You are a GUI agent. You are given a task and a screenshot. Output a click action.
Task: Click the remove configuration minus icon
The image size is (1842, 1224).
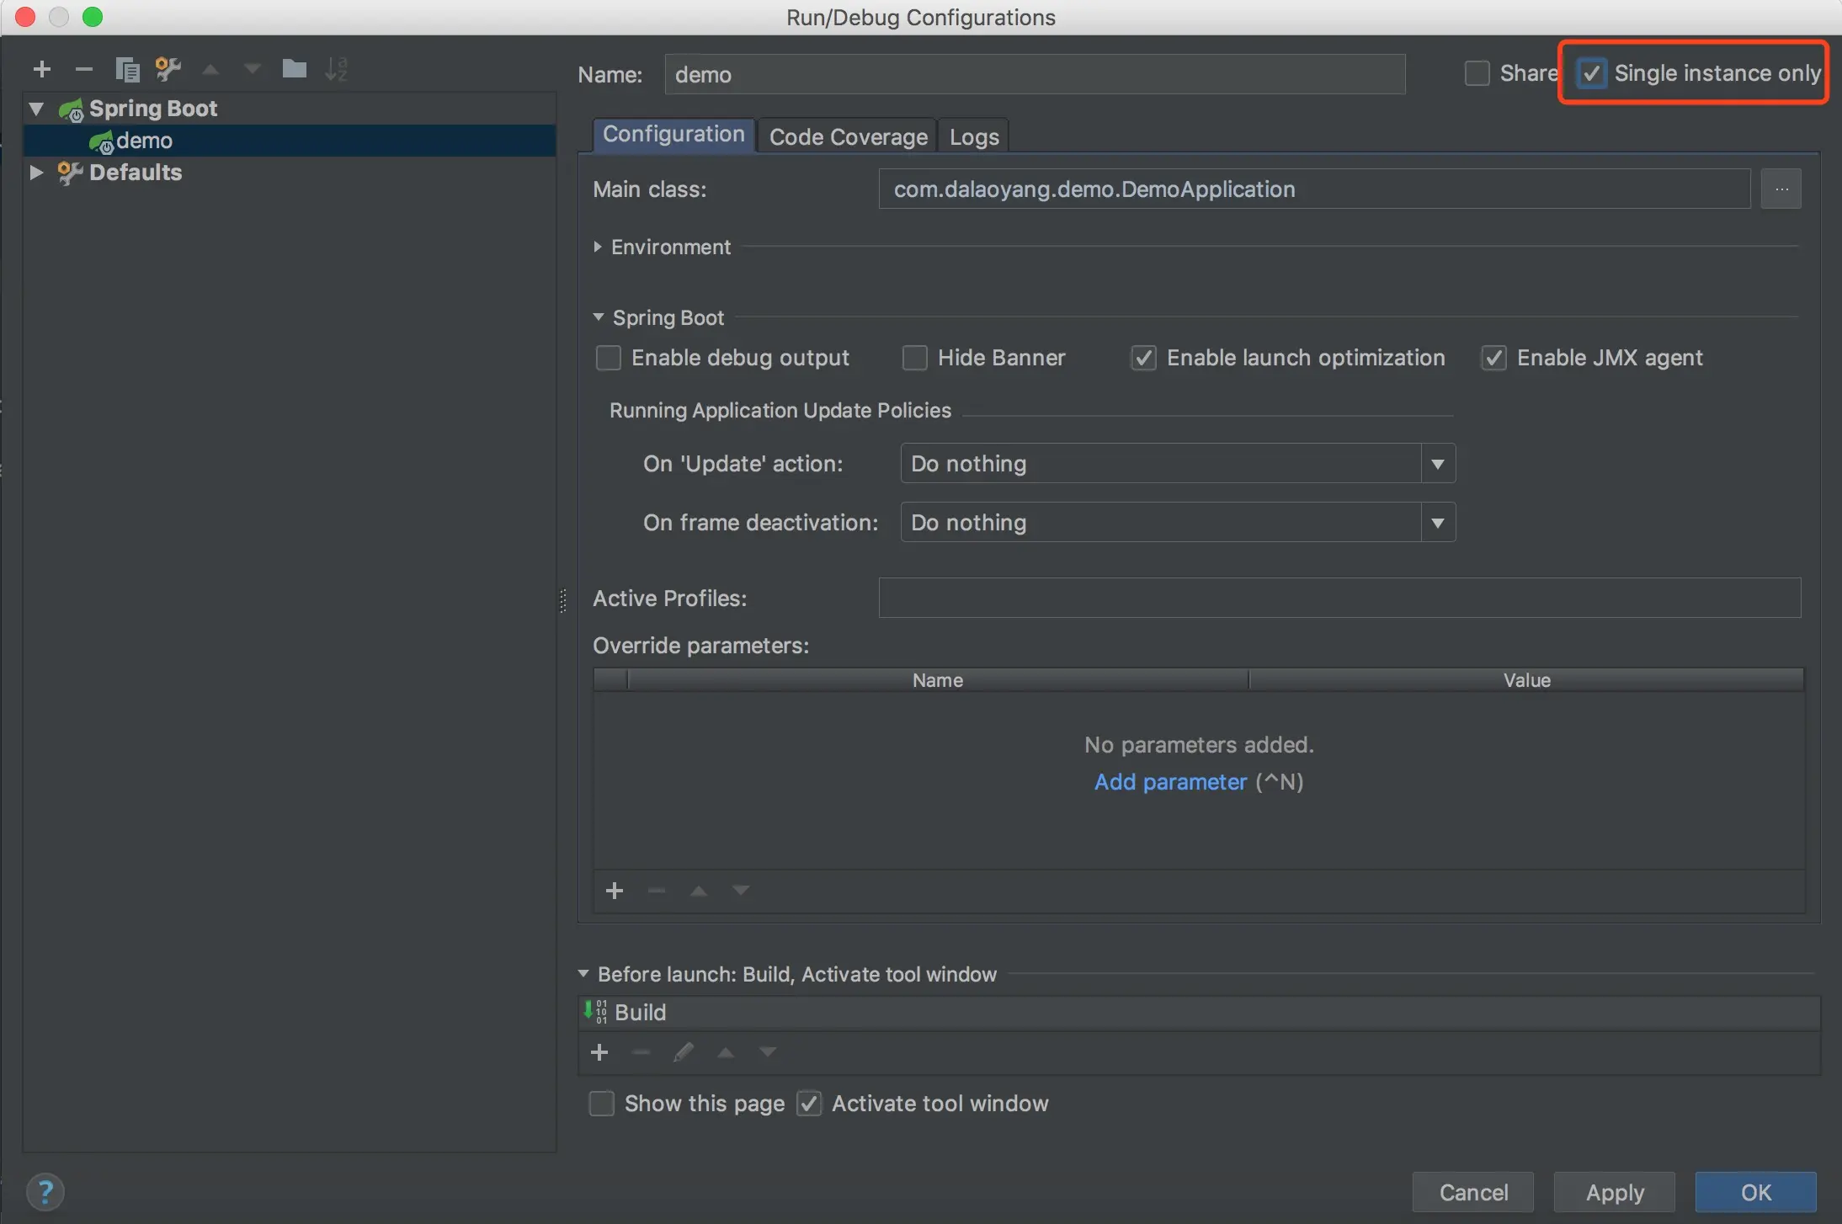click(x=83, y=69)
